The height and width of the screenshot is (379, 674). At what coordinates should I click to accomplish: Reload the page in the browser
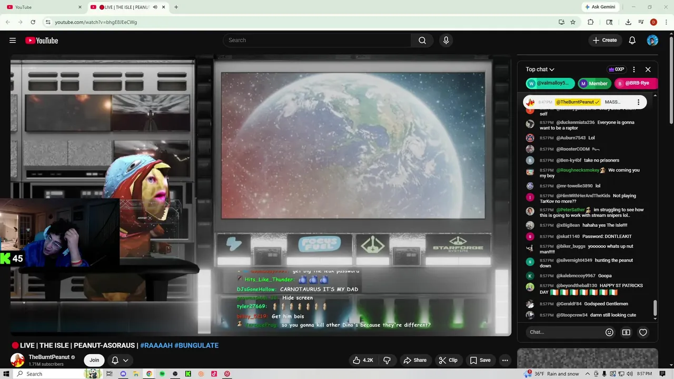tap(33, 22)
